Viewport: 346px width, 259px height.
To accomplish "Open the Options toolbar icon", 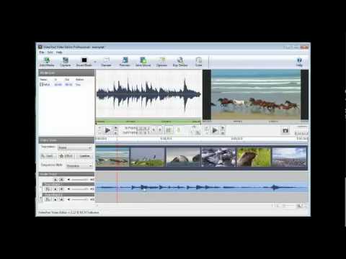I will 161,62.
